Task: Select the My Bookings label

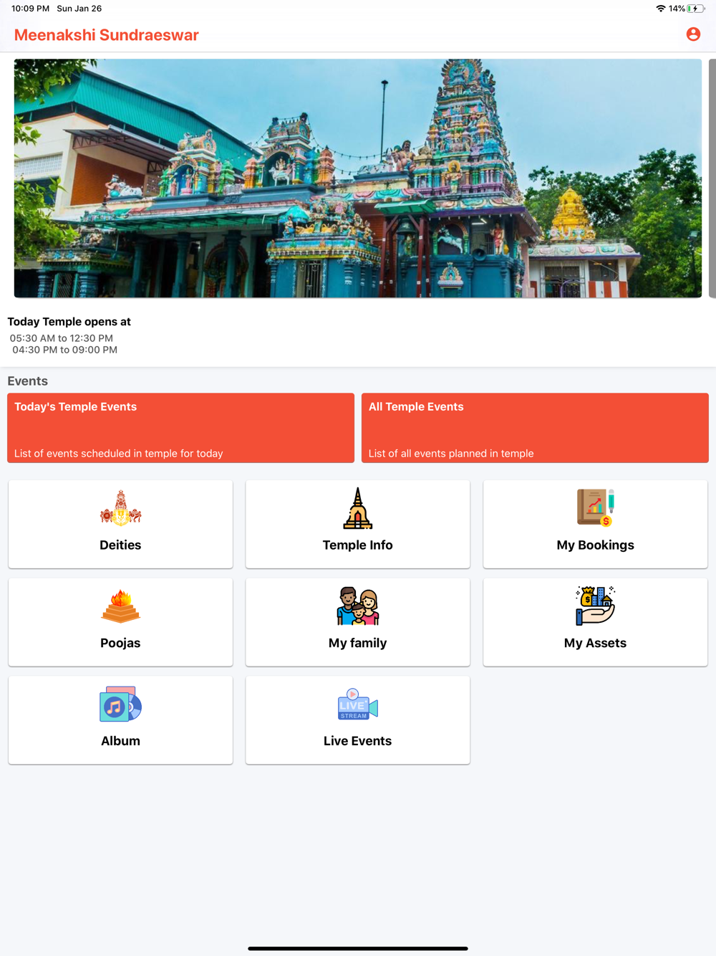Action: (596, 545)
